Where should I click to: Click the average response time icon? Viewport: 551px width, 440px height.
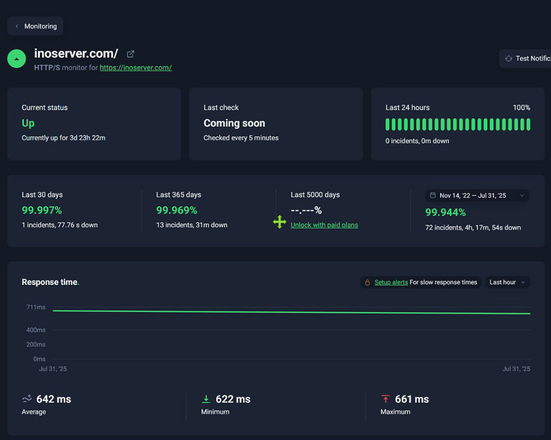point(27,399)
